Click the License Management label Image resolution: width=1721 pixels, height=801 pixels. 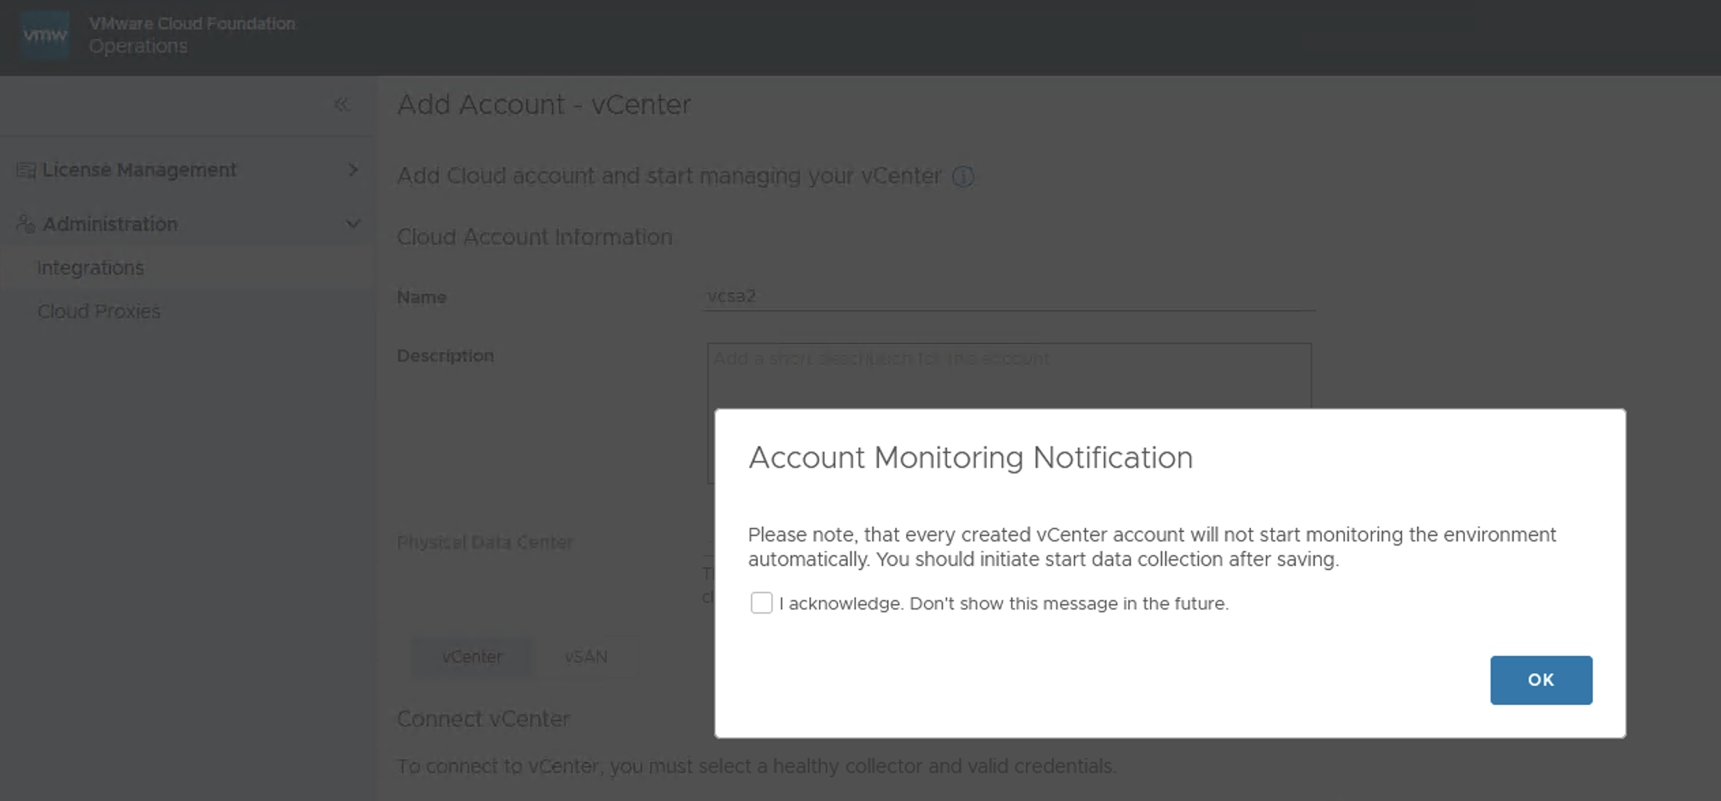[x=140, y=170]
